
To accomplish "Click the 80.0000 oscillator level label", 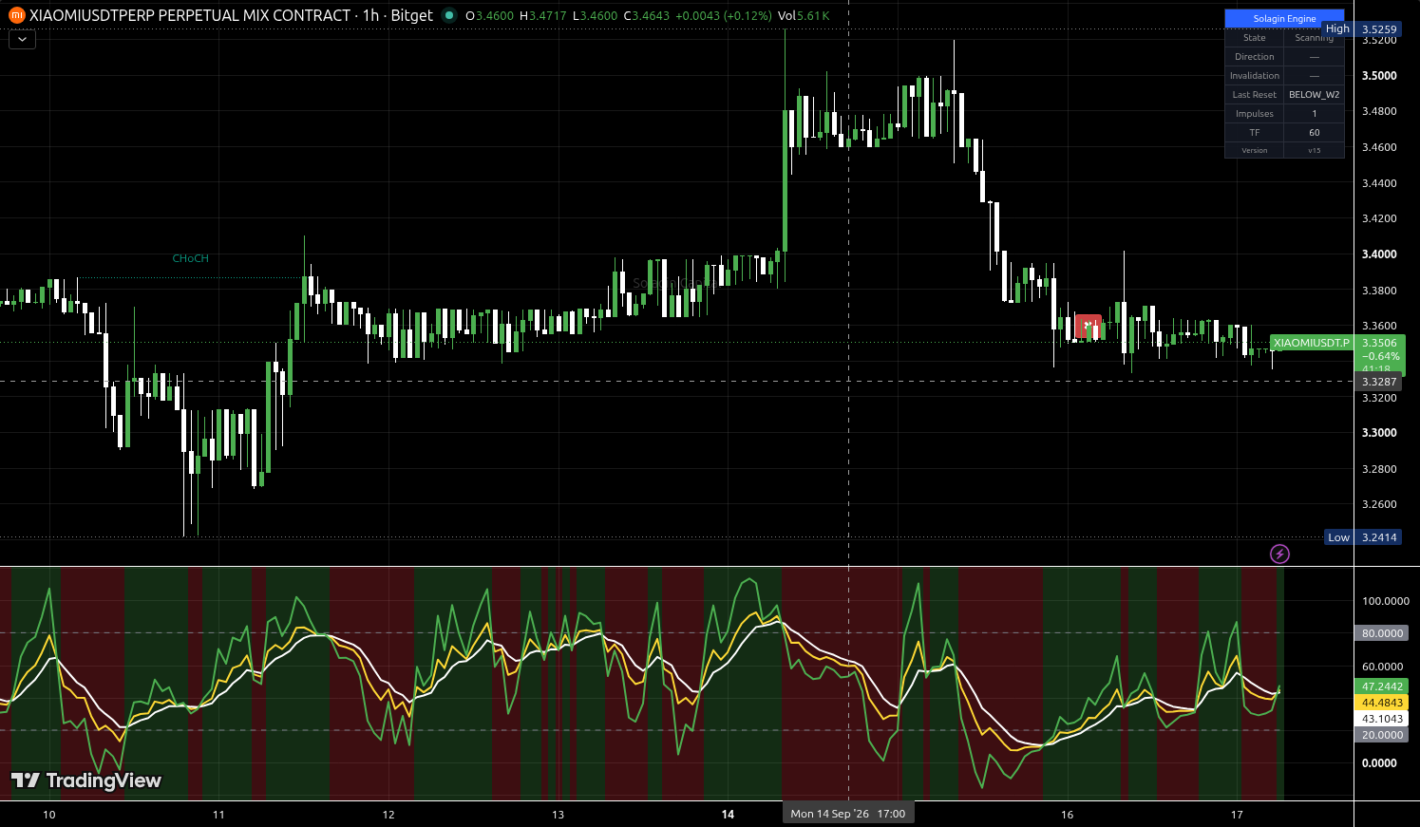I will click(1382, 633).
